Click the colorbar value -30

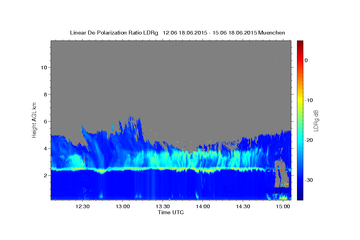point(309,180)
